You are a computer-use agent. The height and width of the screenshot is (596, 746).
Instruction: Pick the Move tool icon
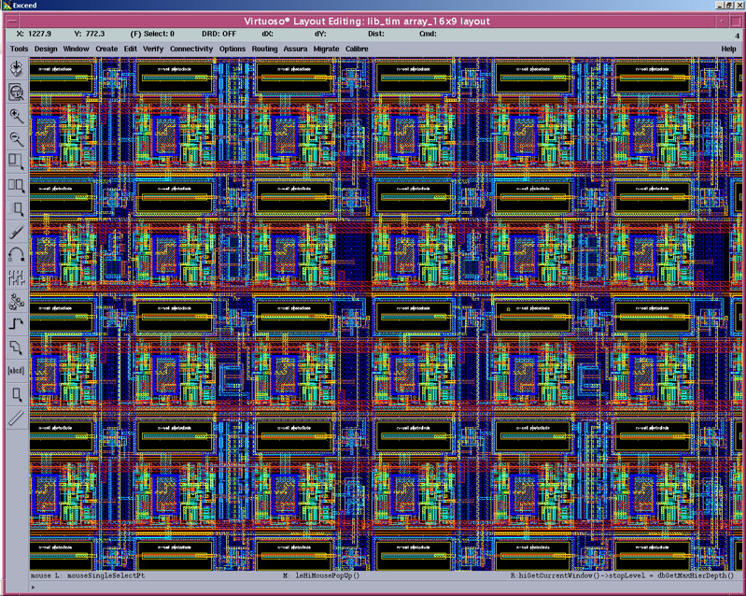(x=16, y=209)
